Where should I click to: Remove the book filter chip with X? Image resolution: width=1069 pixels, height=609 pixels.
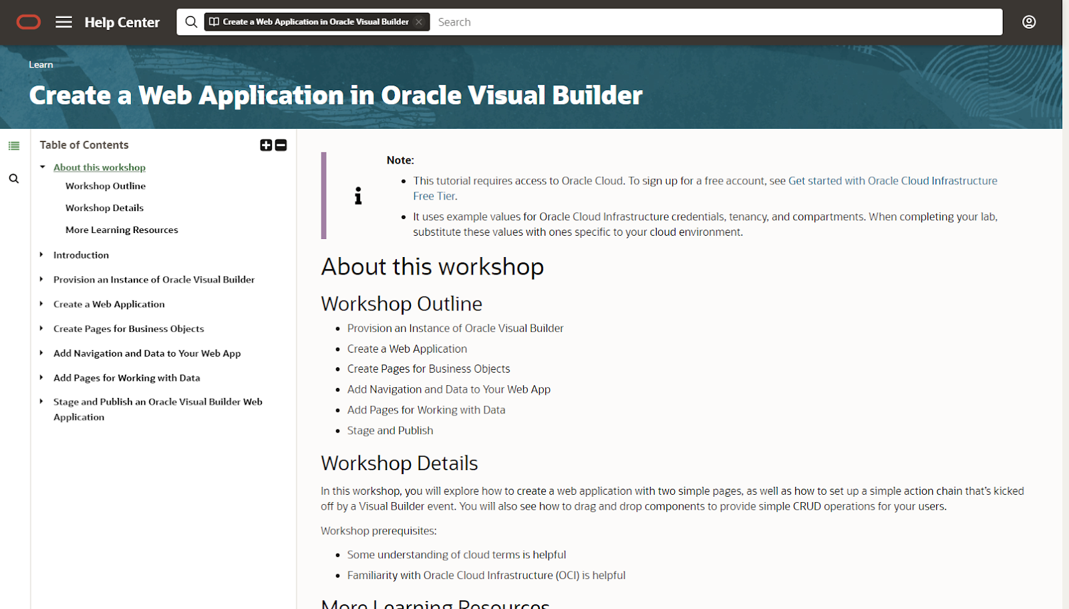coord(419,22)
